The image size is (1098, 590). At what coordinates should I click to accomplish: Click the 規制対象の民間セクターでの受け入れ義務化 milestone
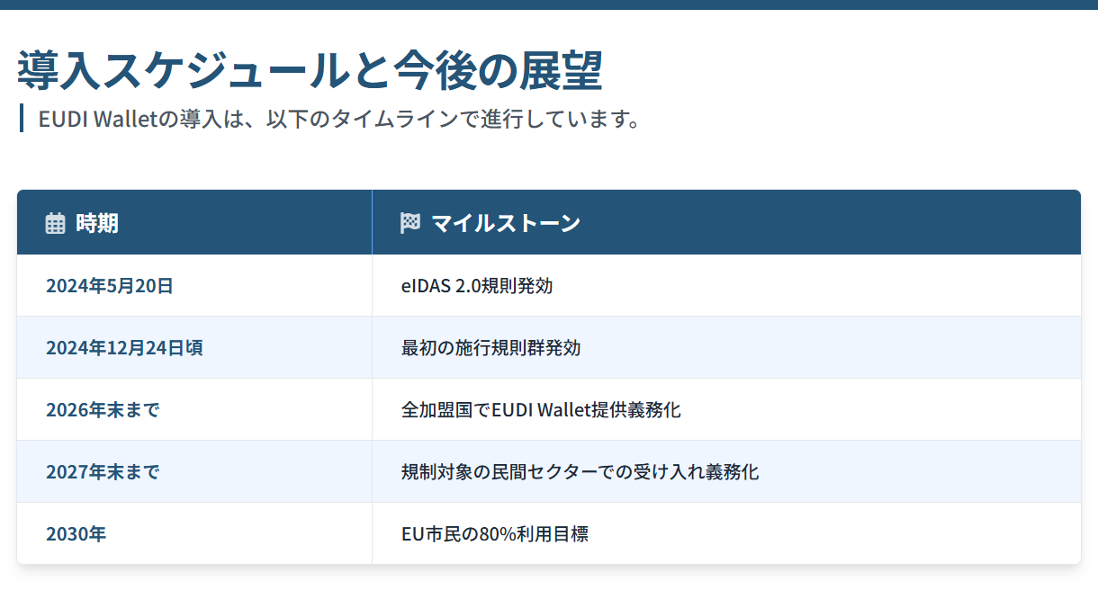tap(580, 471)
